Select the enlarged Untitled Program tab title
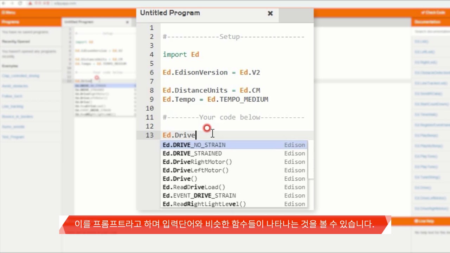This screenshot has width=450, height=253. pyautogui.click(x=170, y=13)
